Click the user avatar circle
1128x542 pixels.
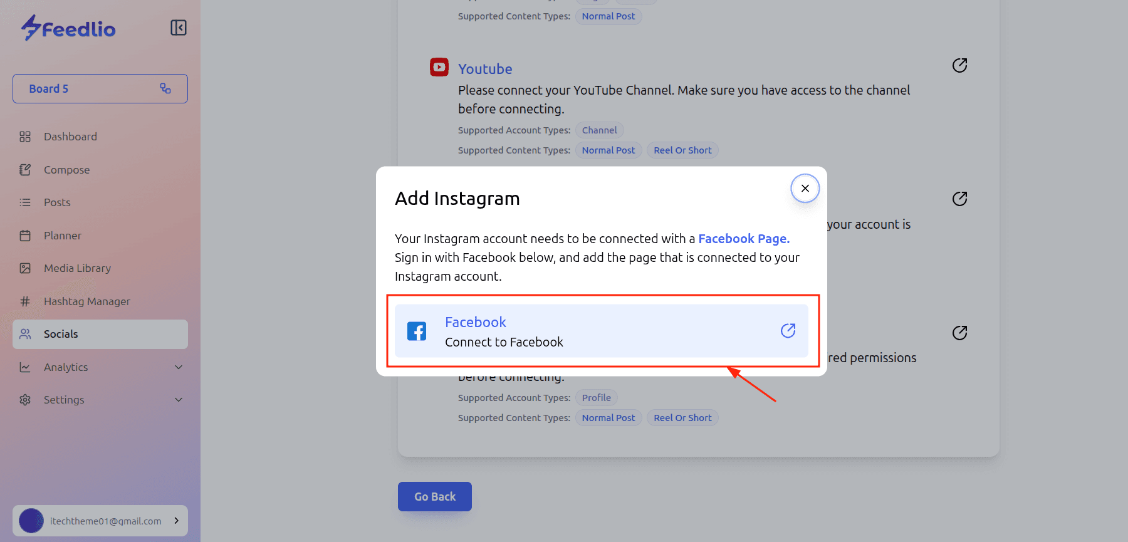pos(31,521)
